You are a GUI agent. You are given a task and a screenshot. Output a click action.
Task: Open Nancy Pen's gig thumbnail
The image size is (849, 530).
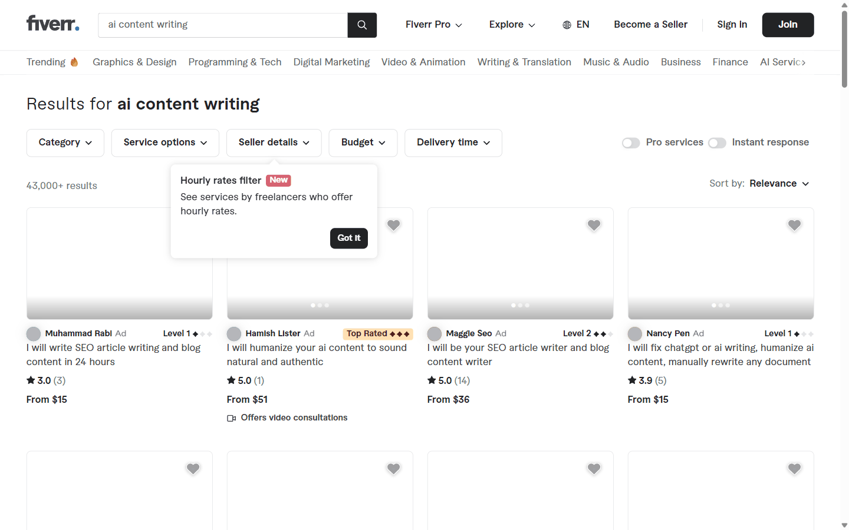721,263
